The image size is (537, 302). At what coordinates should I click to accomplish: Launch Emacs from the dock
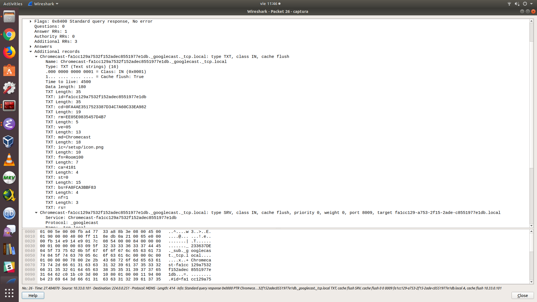click(9, 124)
